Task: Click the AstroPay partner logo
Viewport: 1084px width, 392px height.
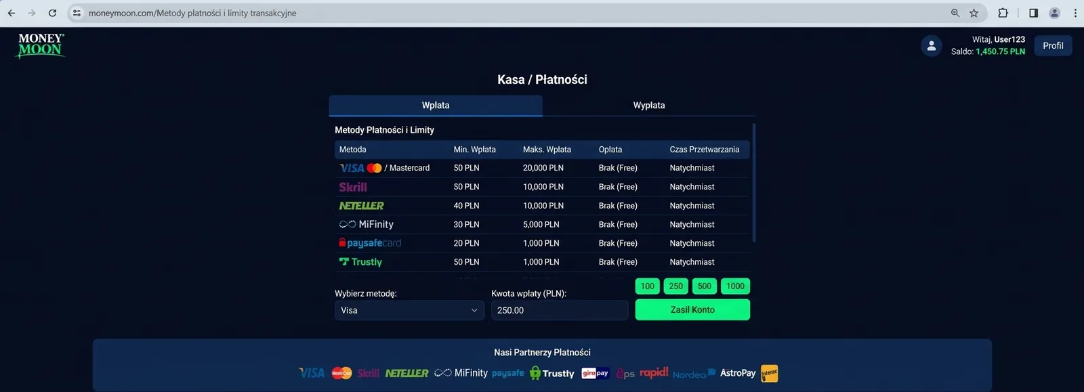Action: [738, 373]
